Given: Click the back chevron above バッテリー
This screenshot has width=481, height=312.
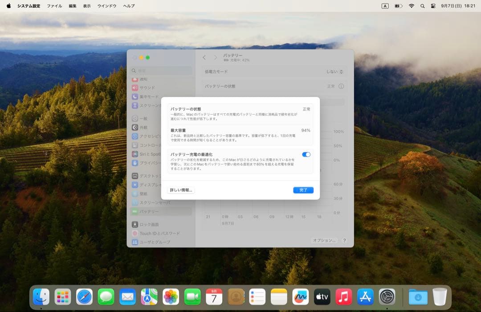Looking at the screenshot, I should (x=204, y=57).
